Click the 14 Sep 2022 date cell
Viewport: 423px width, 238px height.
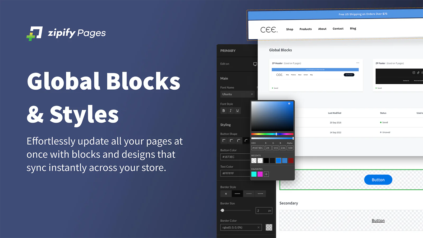coord(335,132)
